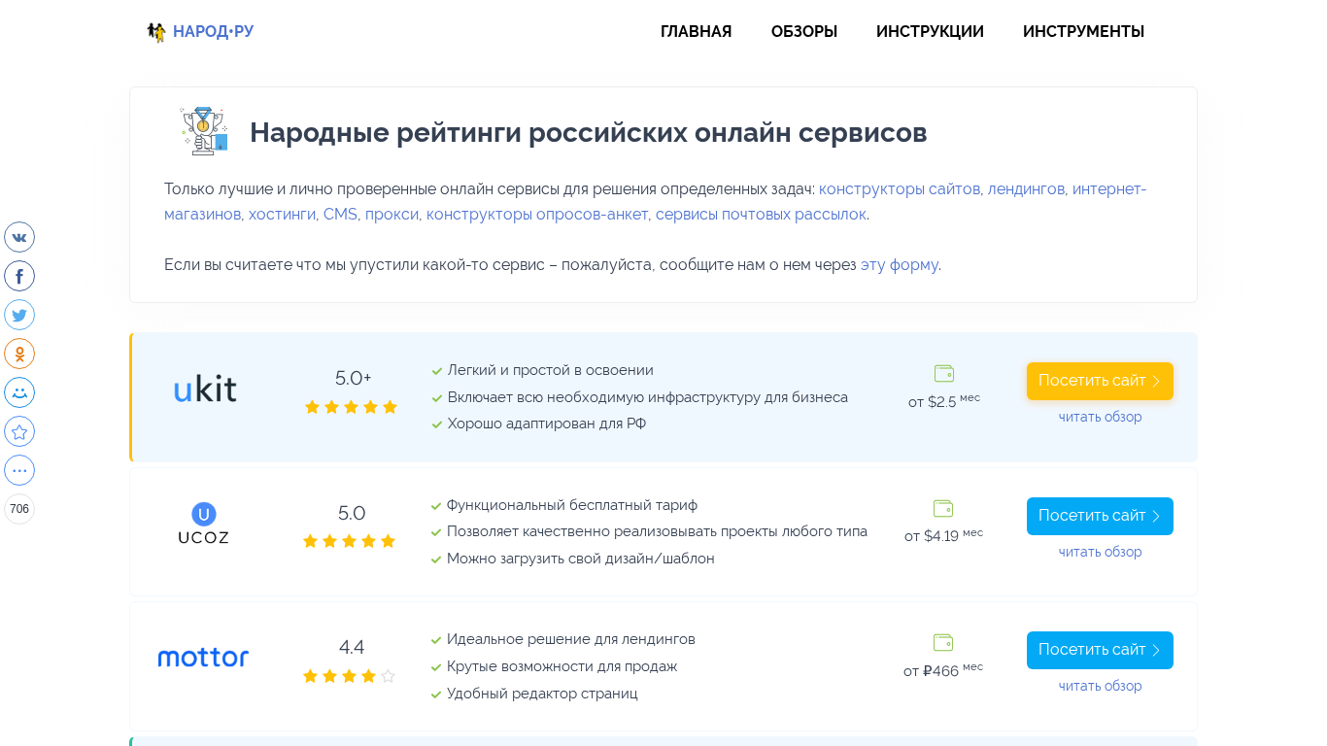Share the page on VK
Image resolution: width=1327 pixels, height=746 pixels.
click(x=19, y=237)
